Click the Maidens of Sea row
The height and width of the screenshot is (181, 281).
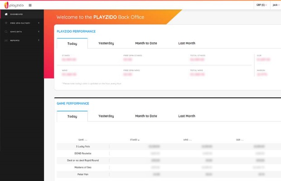(x=169, y=167)
